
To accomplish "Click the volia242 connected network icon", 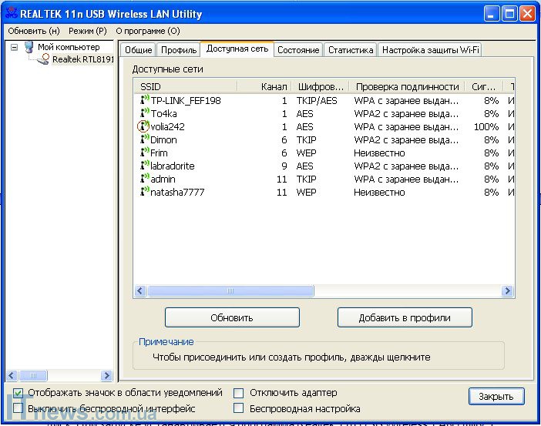I will [x=143, y=126].
